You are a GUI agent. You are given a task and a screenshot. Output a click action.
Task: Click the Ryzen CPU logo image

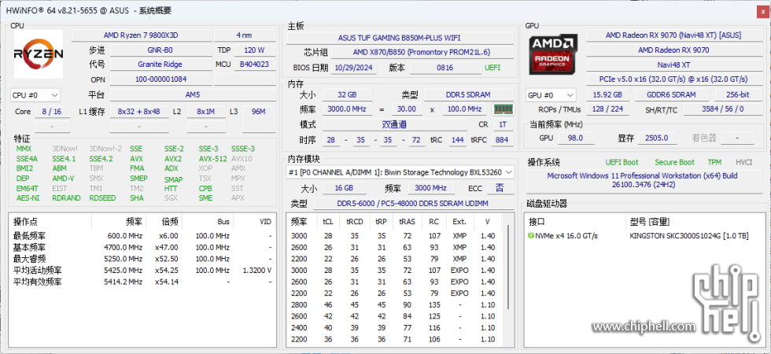point(39,54)
